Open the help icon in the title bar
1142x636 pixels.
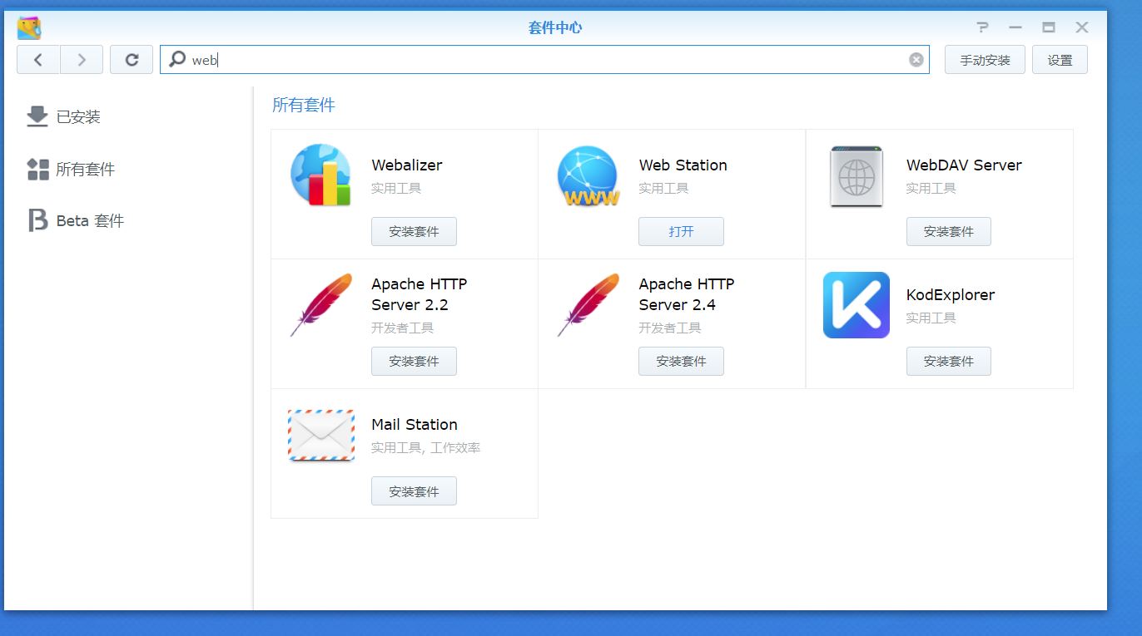[982, 27]
